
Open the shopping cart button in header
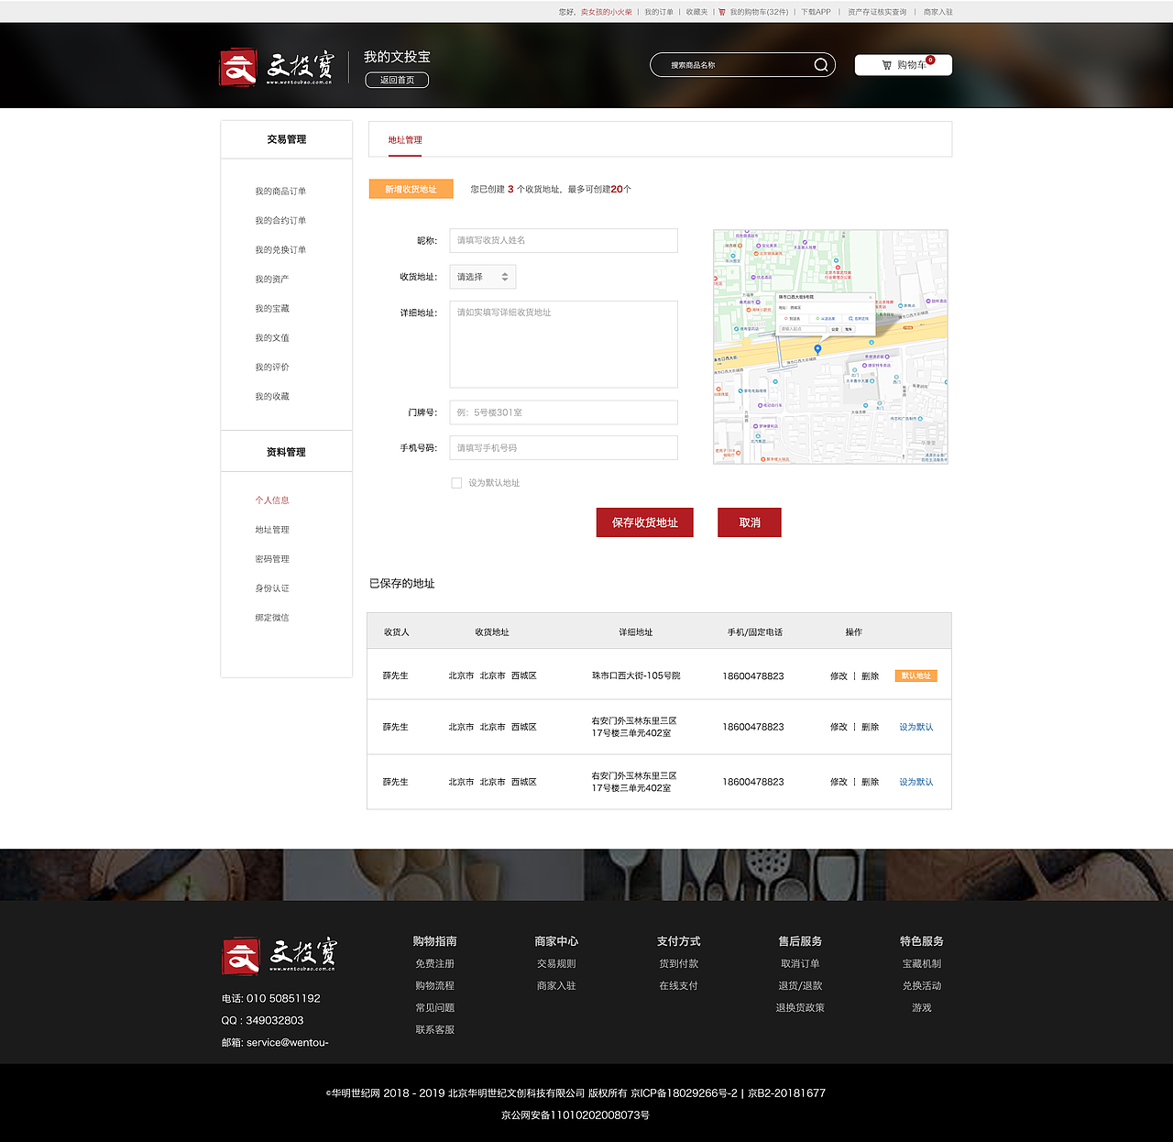pos(904,65)
